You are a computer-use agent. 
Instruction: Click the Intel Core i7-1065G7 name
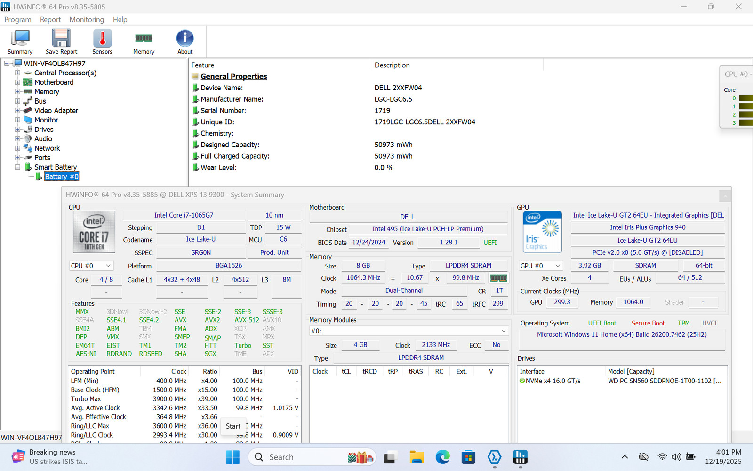pyautogui.click(x=184, y=215)
